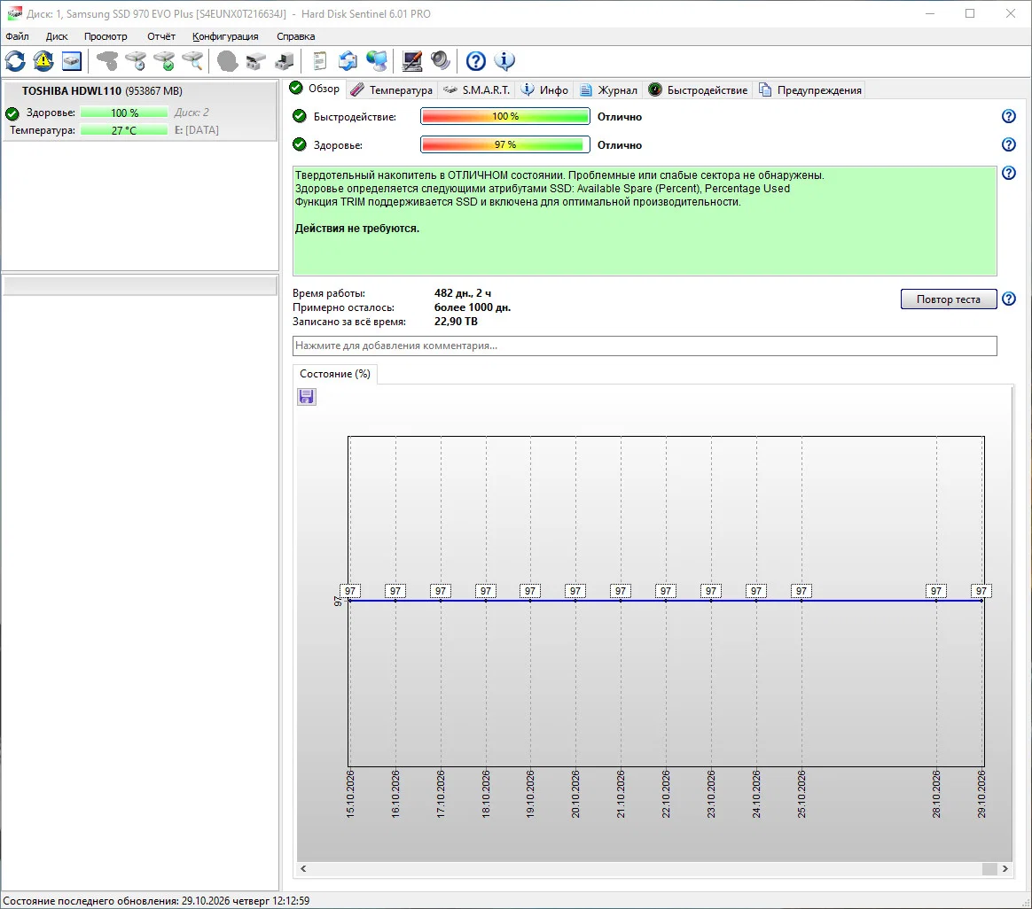The height and width of the screenshot is (909, 1032).
Task: Click the globe and monitor network icon
Action: tap(377, 61)
